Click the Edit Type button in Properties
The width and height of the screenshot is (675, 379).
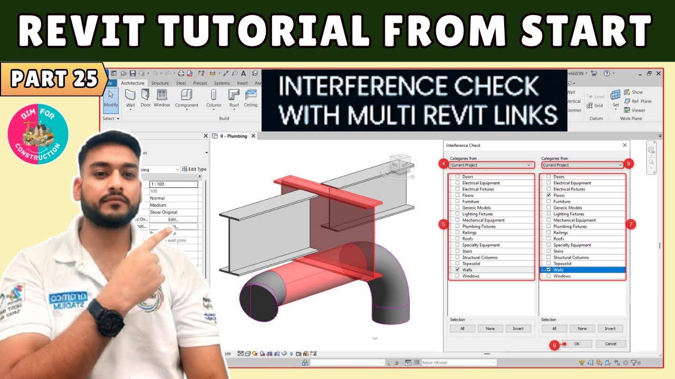[194, 169]
